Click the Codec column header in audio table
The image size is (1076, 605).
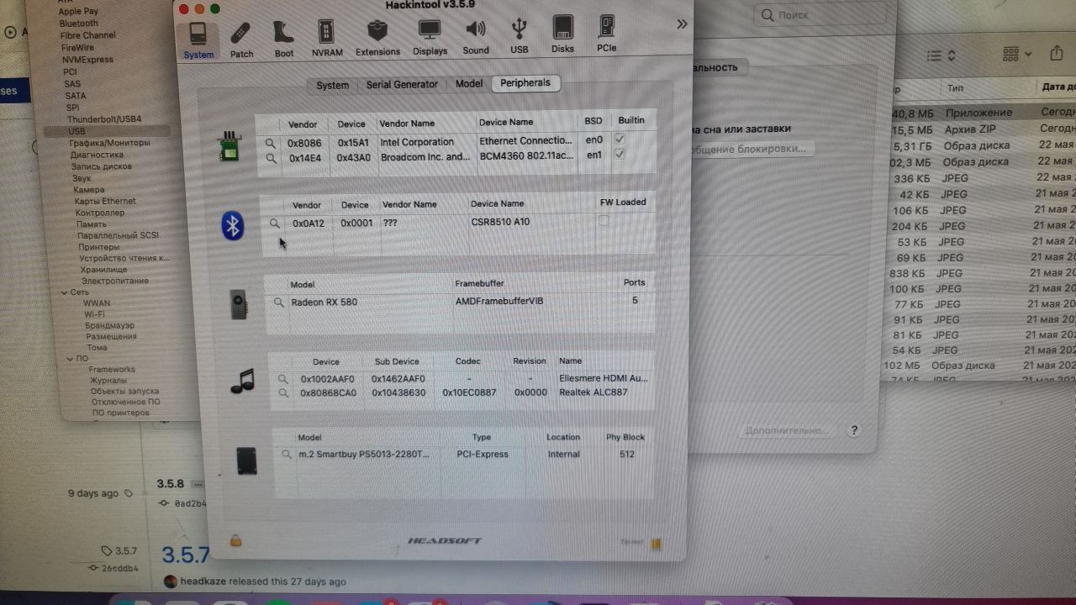tap(468, 361)
